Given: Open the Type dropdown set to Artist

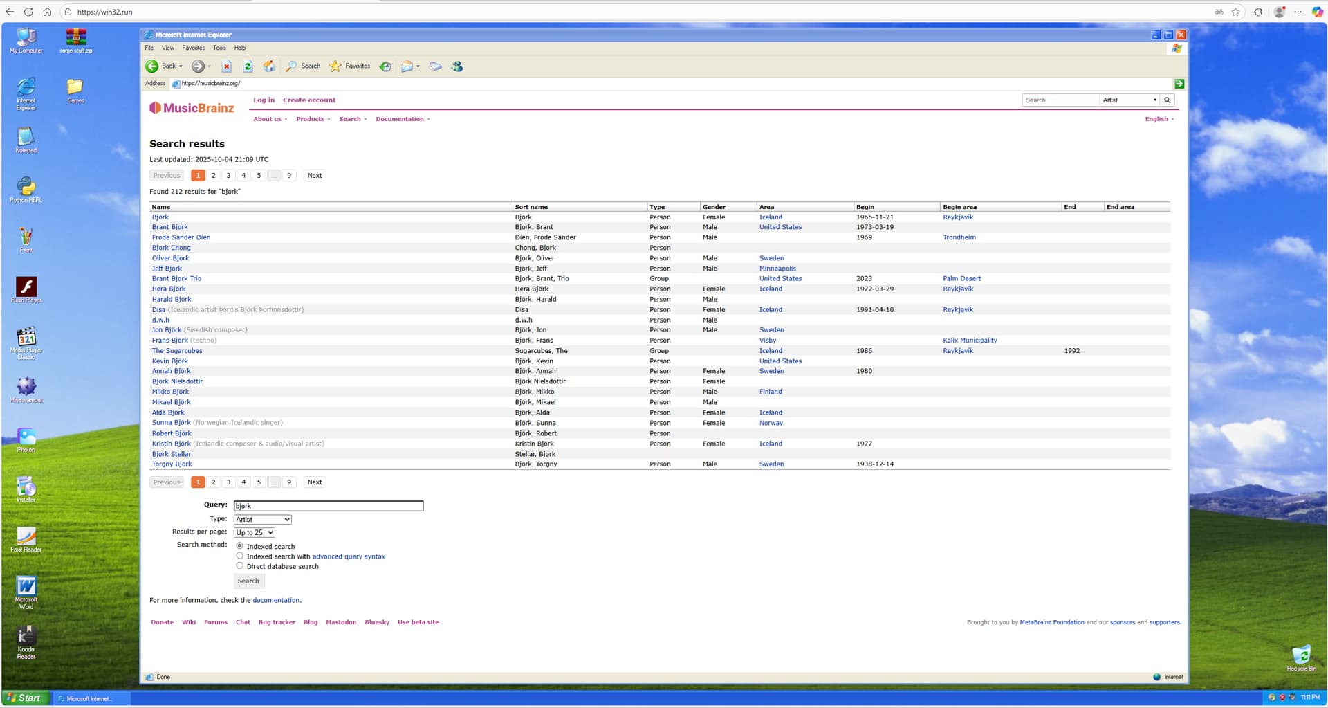Looking at the screenshot, I should coord(262,520).
